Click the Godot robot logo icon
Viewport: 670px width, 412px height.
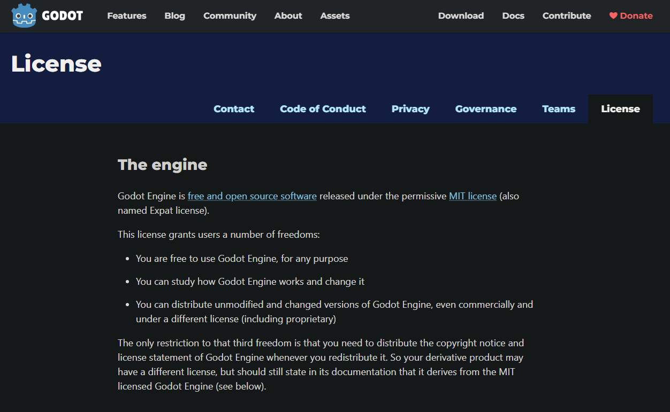(24, 15)
